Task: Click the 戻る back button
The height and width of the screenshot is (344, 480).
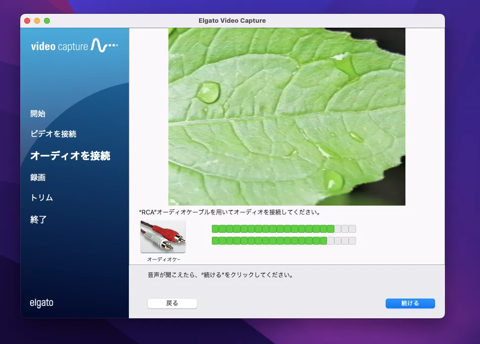Action: [172, 303]
